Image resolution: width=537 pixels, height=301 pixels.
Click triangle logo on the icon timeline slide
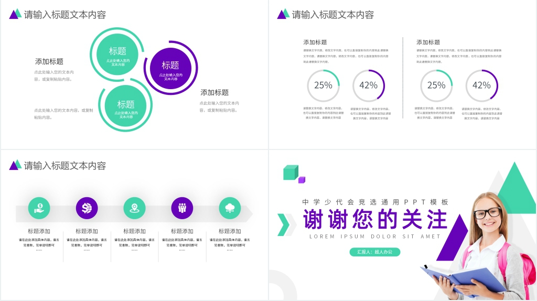(x=15, y=165)
